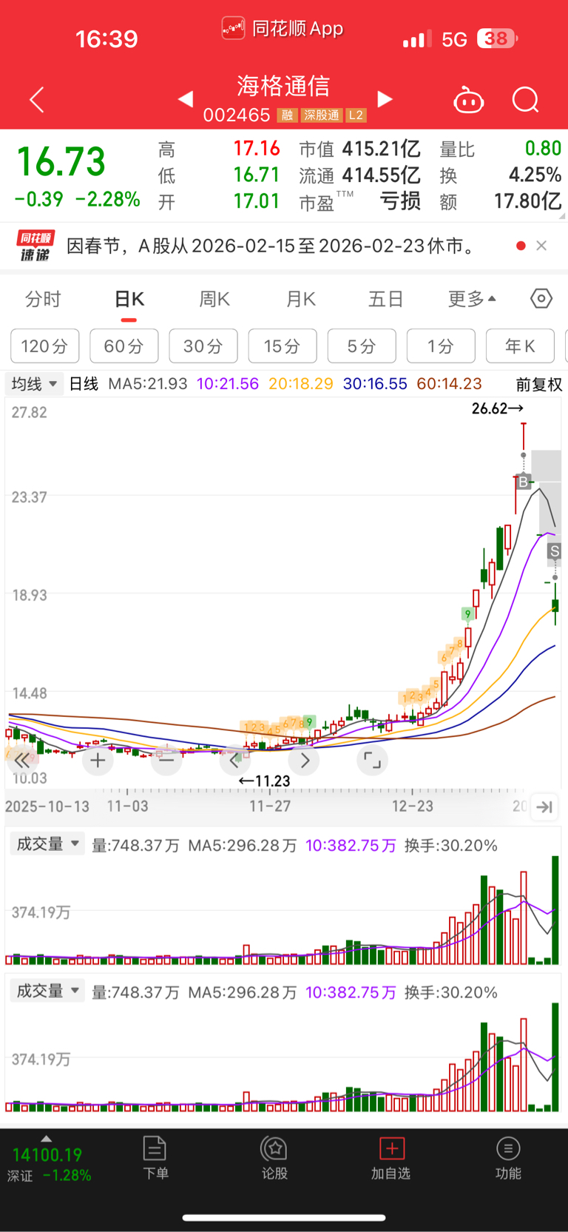This screenshot has width=568, height=1232.
Task: Tap the 深股通 badge
Action: (x=321, y=115)
